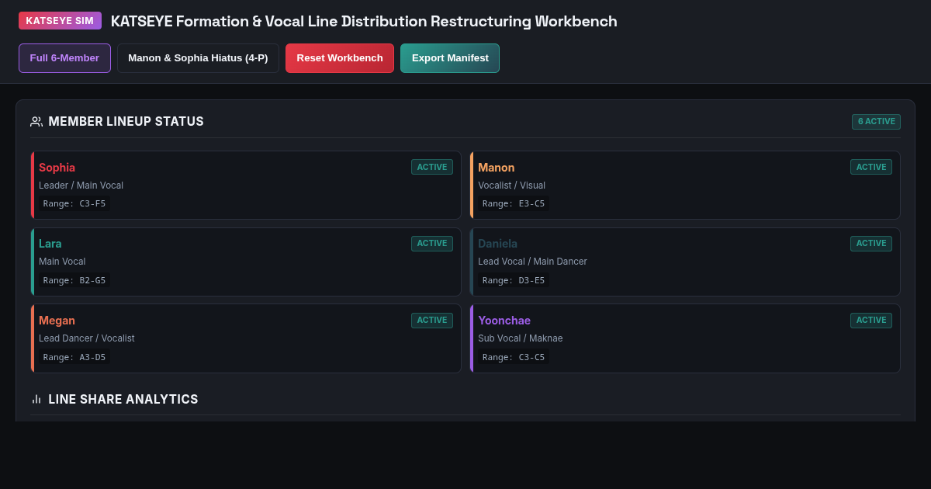Click the Reset Workbench button
Screen dimensions: 931x489
point(340,58)
